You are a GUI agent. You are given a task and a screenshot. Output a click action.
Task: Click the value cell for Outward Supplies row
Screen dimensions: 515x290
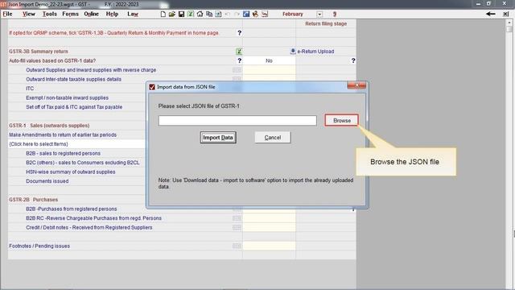pos(269,70)
